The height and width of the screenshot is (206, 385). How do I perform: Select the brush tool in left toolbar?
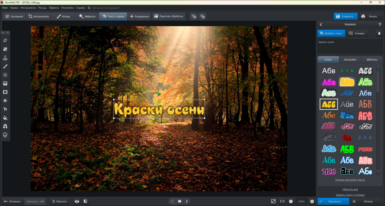[x=5, y=66]
